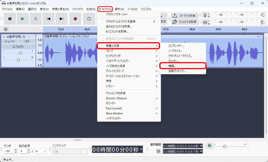Expand the ノイズ除去と修復 submenu
268x162 pixels.
point(129,66)
